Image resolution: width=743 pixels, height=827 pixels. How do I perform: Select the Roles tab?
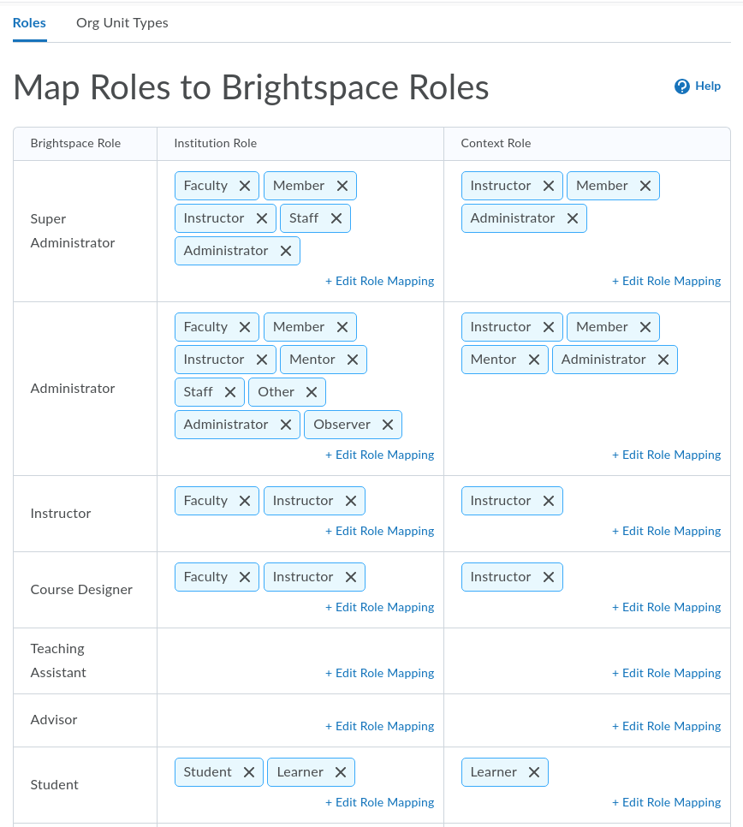point(29,22)
